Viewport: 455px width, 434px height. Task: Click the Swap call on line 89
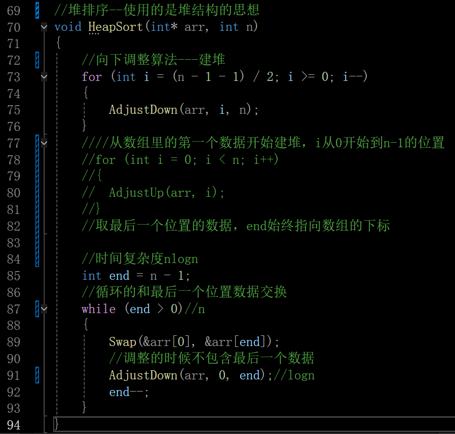(x=123, y=342)
